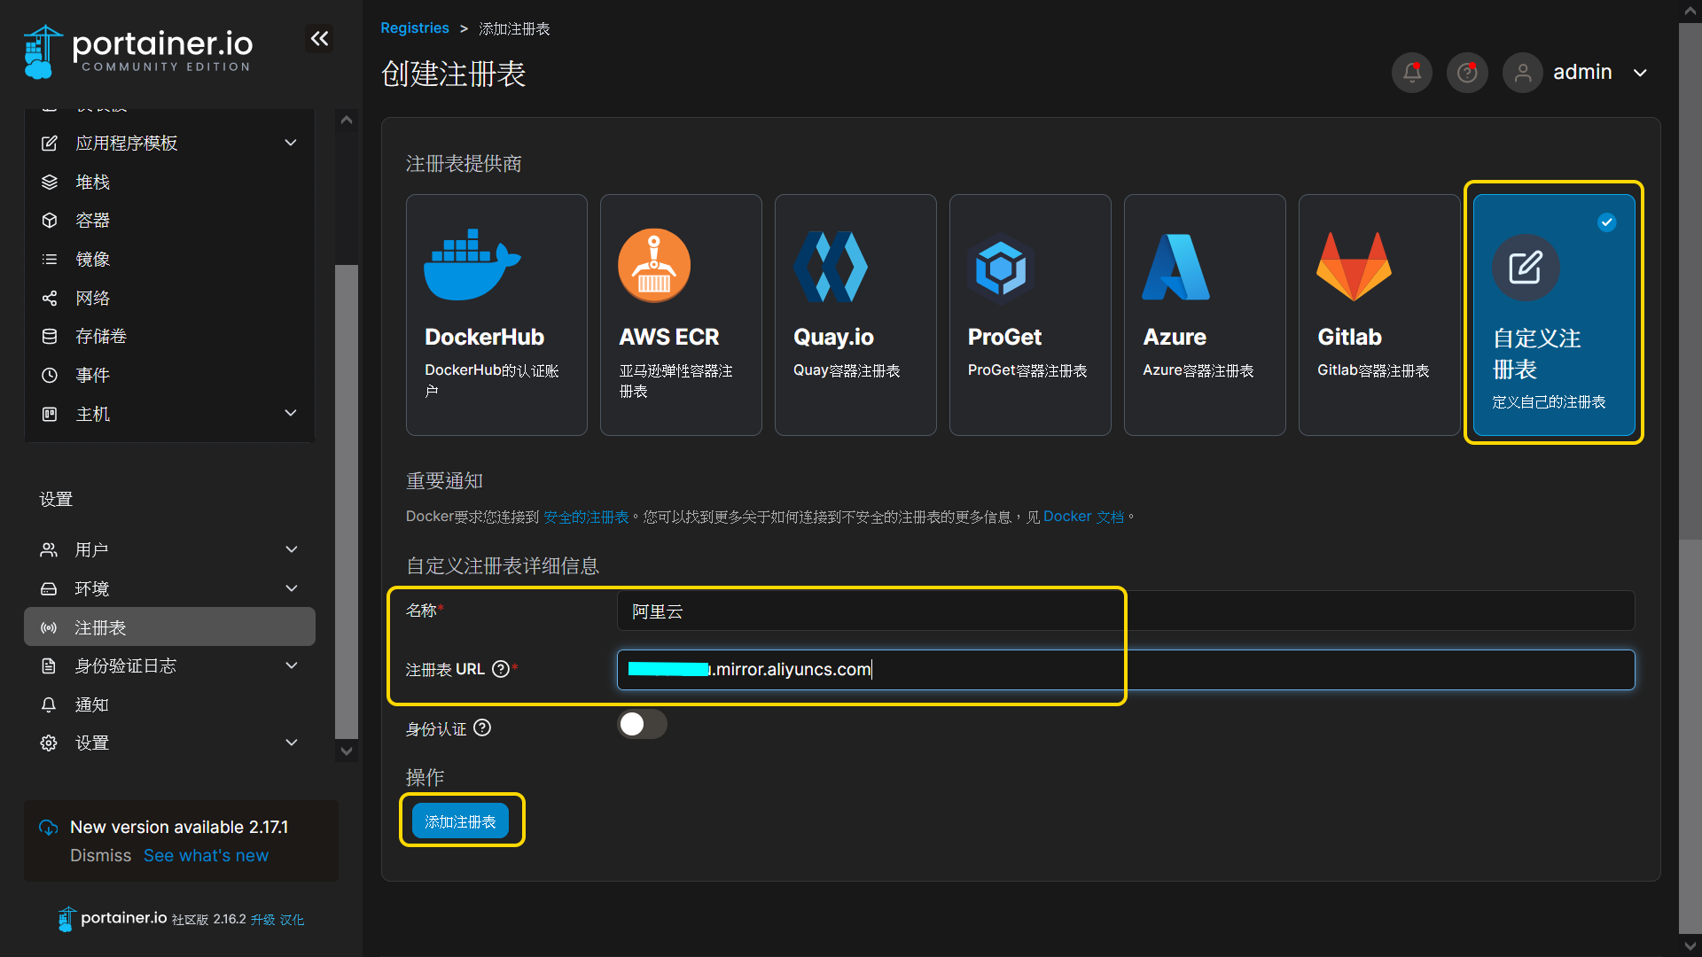Click the custom registry edit icon

click(1526, 268)
